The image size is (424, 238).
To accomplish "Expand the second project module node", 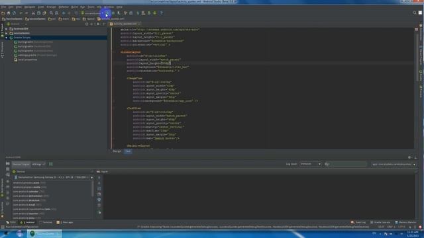I will click(7, 33).
